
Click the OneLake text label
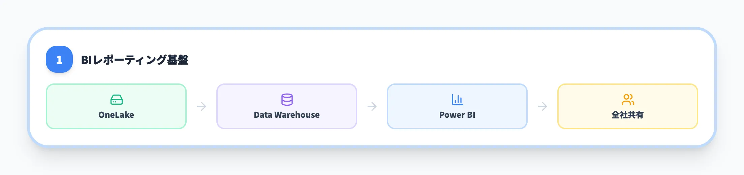click(x=116, y=115)
